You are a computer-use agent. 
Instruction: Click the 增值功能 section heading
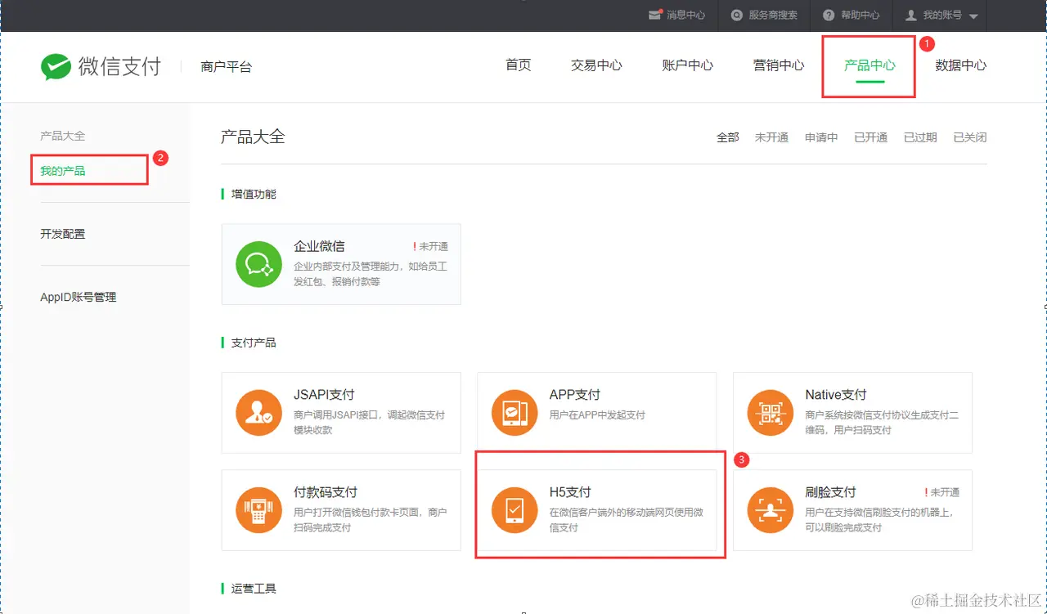(254, 194)
